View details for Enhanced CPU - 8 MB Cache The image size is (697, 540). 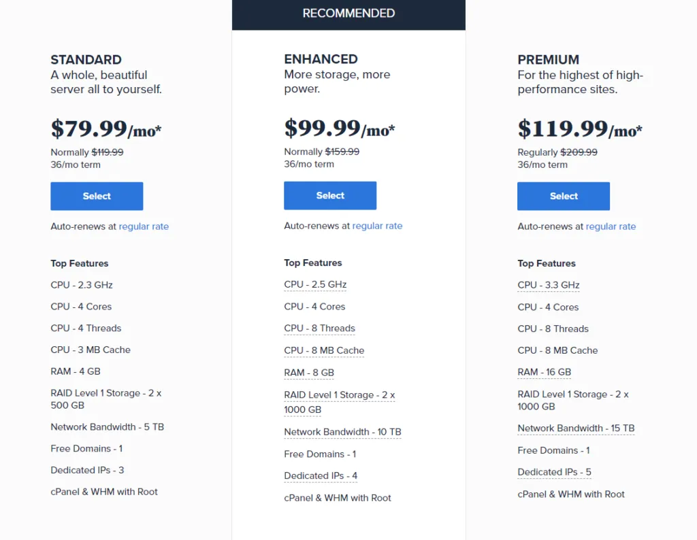pos(324,350)
